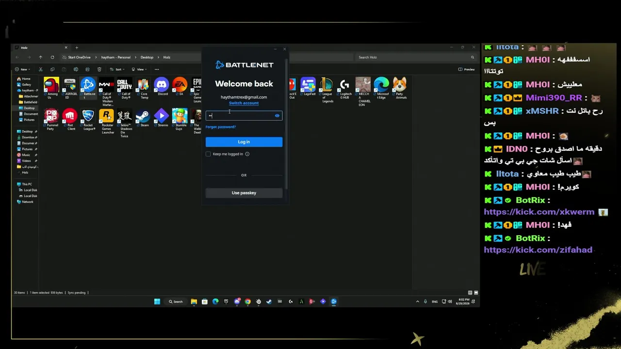621x349 pixels.
Task: Select the LagoFast shortcut icon
Action: pyautogui.click(x=308, y=84)
